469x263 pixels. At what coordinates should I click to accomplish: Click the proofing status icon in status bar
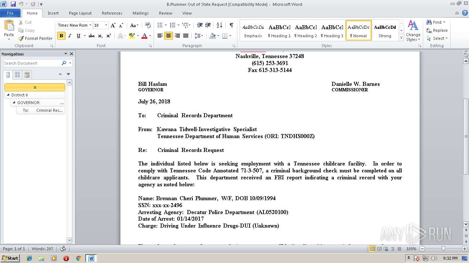[63, 249]
